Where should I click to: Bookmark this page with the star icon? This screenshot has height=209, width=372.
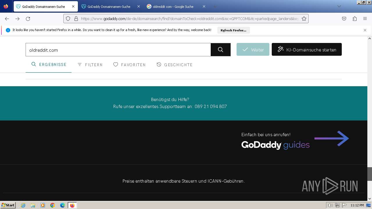click(x=304, y=19)
